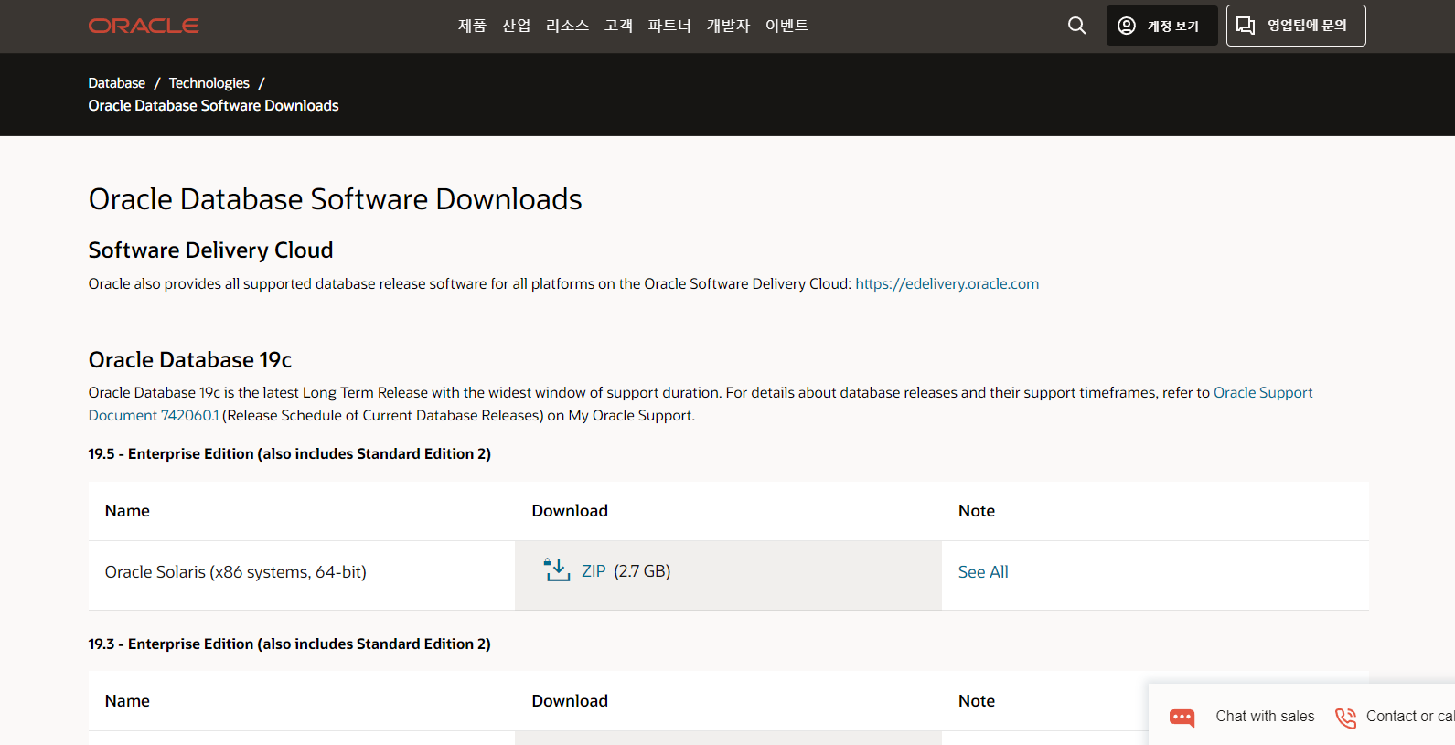Open the 리소스 menu

pyautogui.click(x=567, y=26)
